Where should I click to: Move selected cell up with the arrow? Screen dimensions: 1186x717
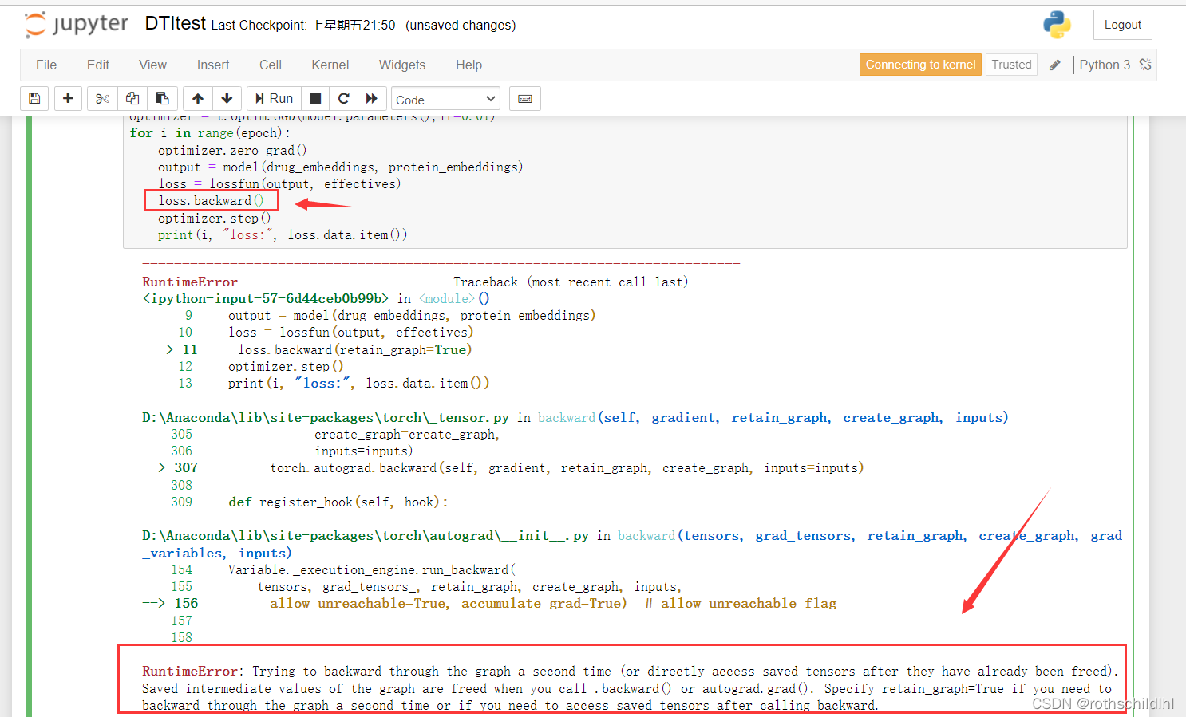[x=198, y=98]
